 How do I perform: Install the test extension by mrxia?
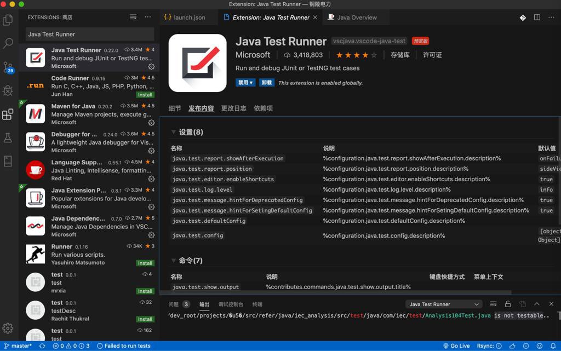[x=145, y=291]
